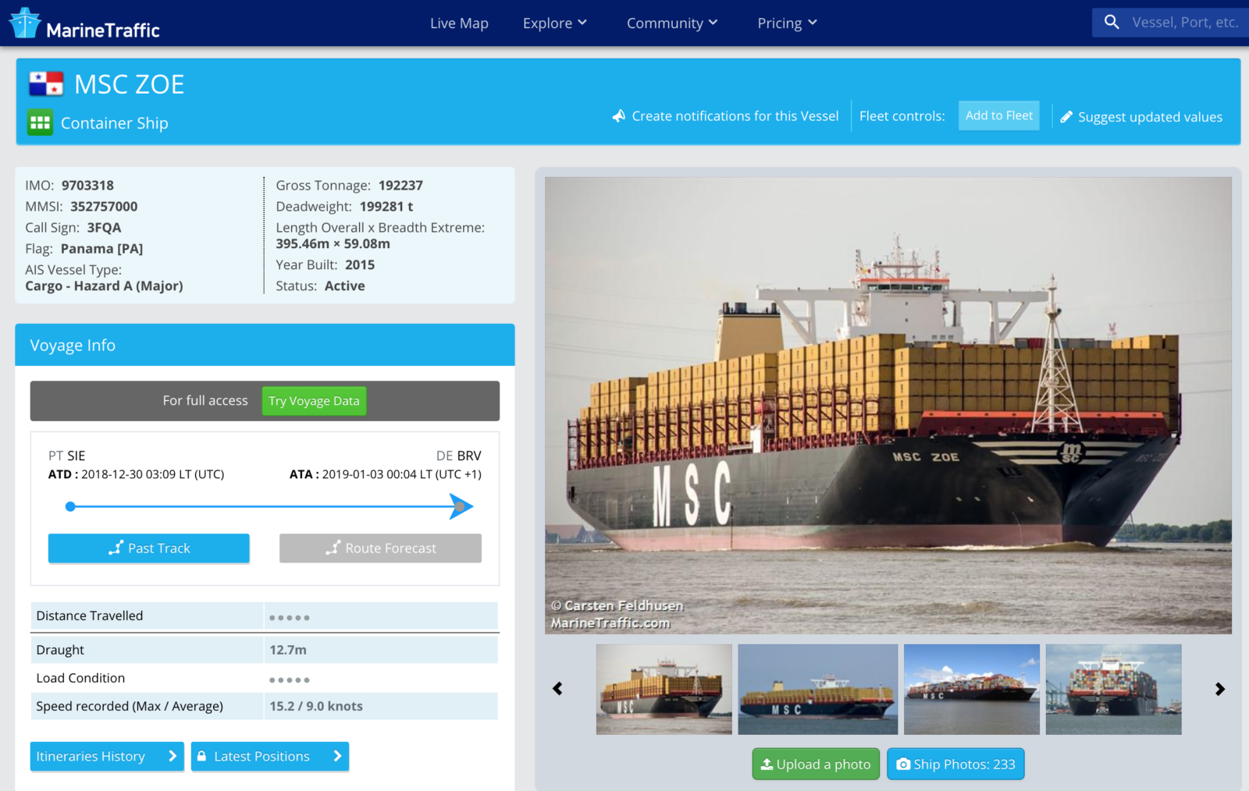1249x791 pixels.
Task: Click the route icon on Route Forecast button
Action: pyautogui.click(x=333, y=548)
